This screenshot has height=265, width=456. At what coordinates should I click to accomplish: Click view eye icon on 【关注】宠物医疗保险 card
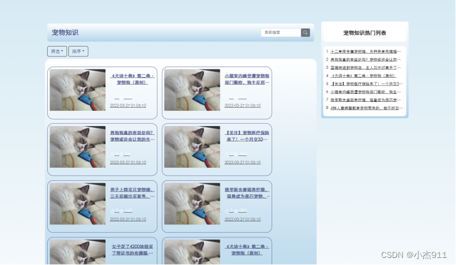[236, 154]
